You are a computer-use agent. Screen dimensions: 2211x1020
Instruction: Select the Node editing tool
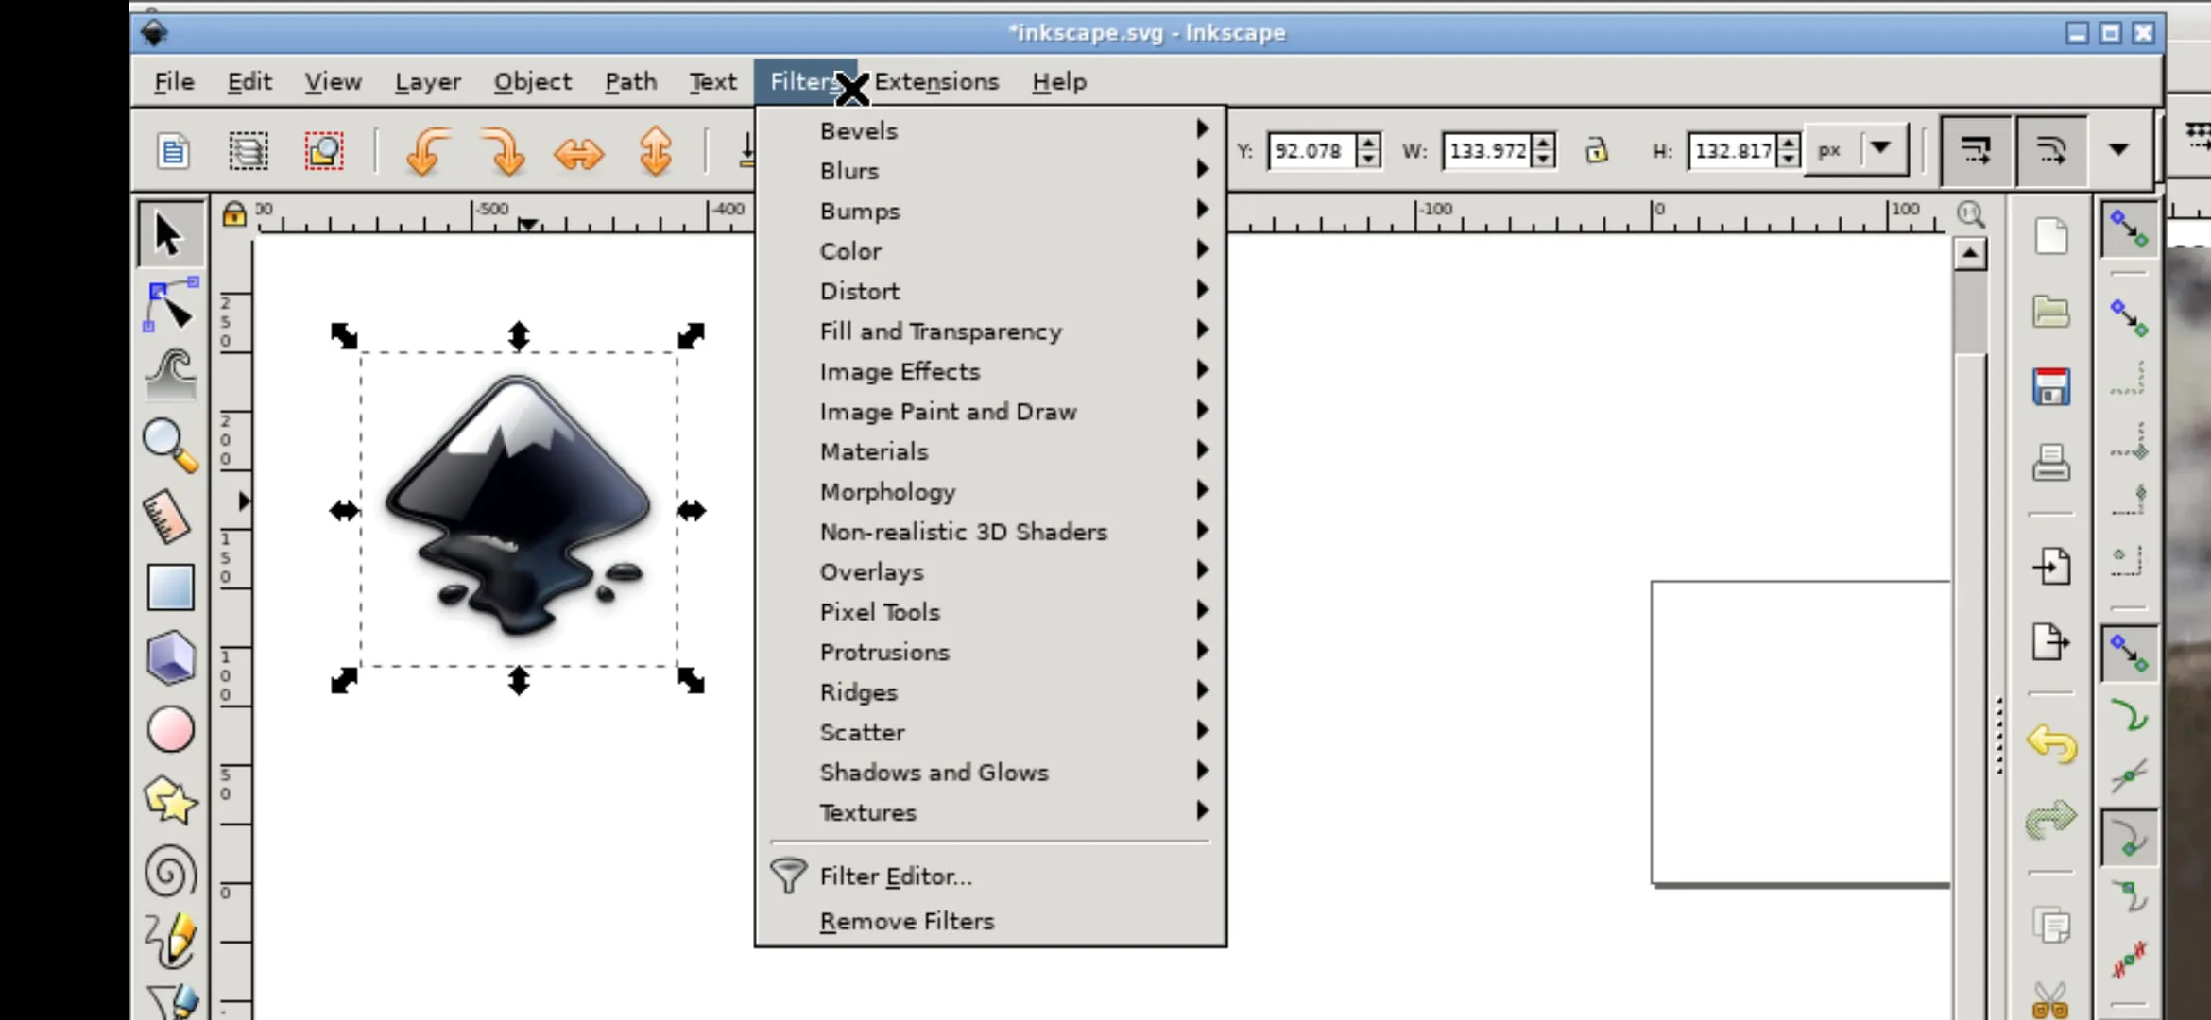click(x=171, y=305)
